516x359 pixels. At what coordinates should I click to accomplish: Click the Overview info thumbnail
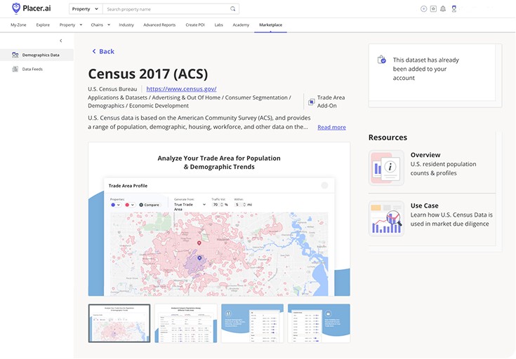[x=386, y=168]
